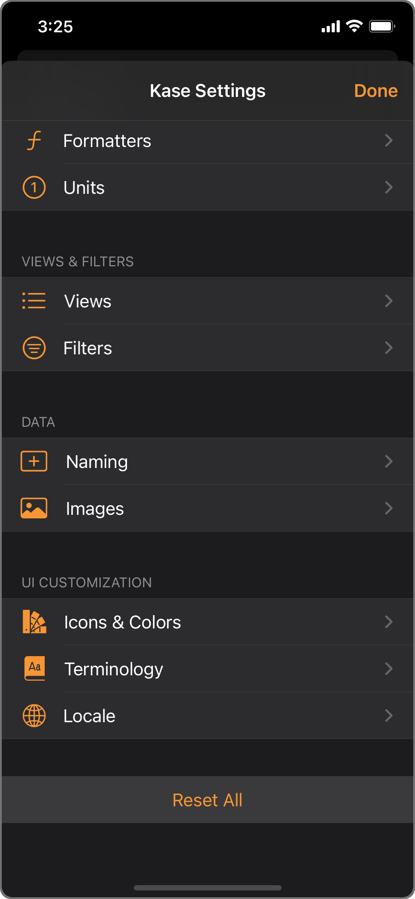Expand the Formatters row chevron
The image size is (415, 899).
pyautogui.click(x=389, y=141)
